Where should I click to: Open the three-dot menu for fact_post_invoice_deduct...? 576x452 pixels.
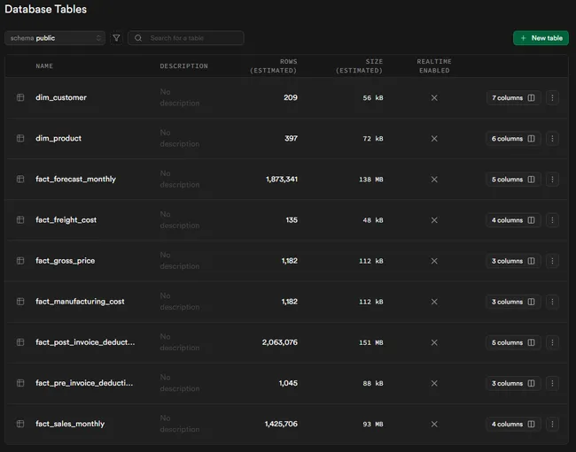(552, 342)
